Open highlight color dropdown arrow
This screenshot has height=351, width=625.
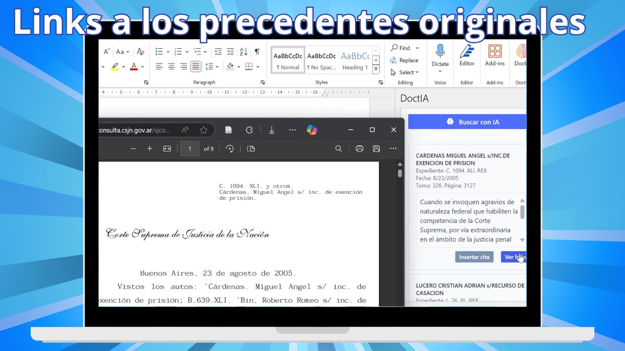tap(124, 67)
